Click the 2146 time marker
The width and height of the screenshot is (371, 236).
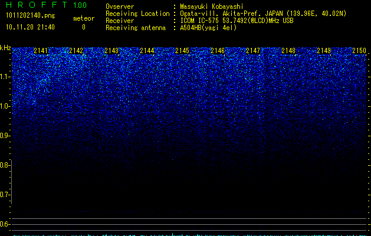[218, 51]
